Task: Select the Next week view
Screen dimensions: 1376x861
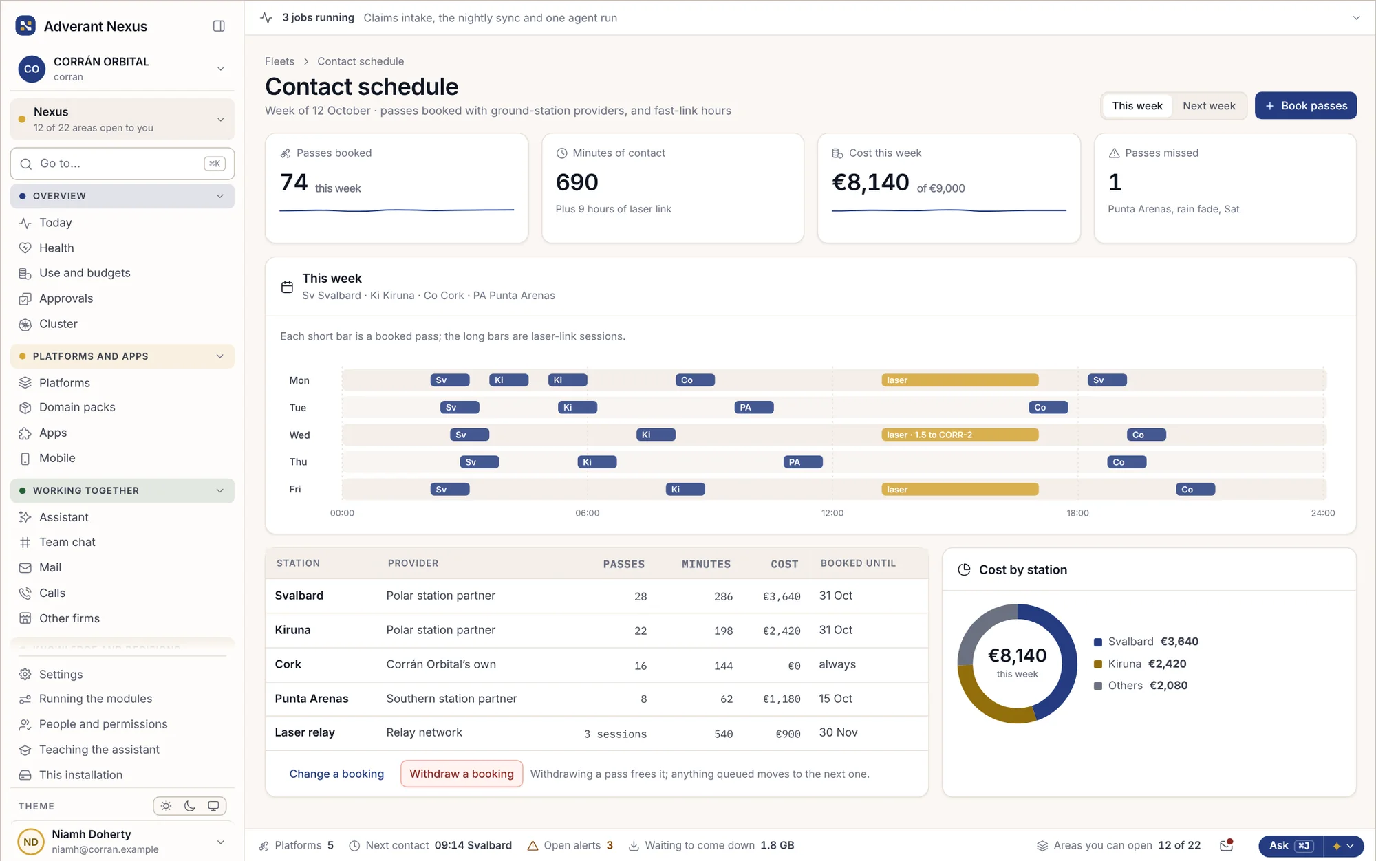Action: coord(1209,106)
